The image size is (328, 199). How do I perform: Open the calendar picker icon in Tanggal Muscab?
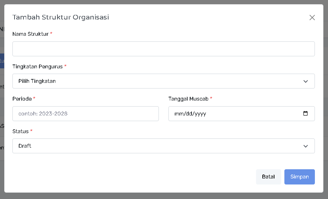(306, 114)
